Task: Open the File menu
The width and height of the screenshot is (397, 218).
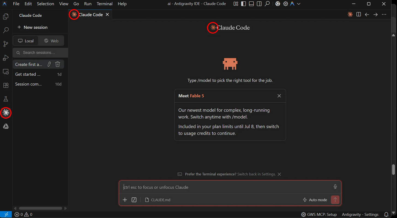Action: (16, 4)
